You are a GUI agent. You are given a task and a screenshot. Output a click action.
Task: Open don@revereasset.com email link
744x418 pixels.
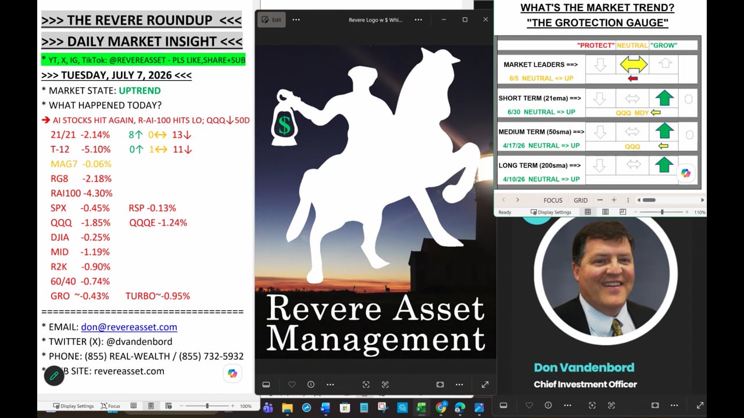pyautogui.click(x=129, y=327)
